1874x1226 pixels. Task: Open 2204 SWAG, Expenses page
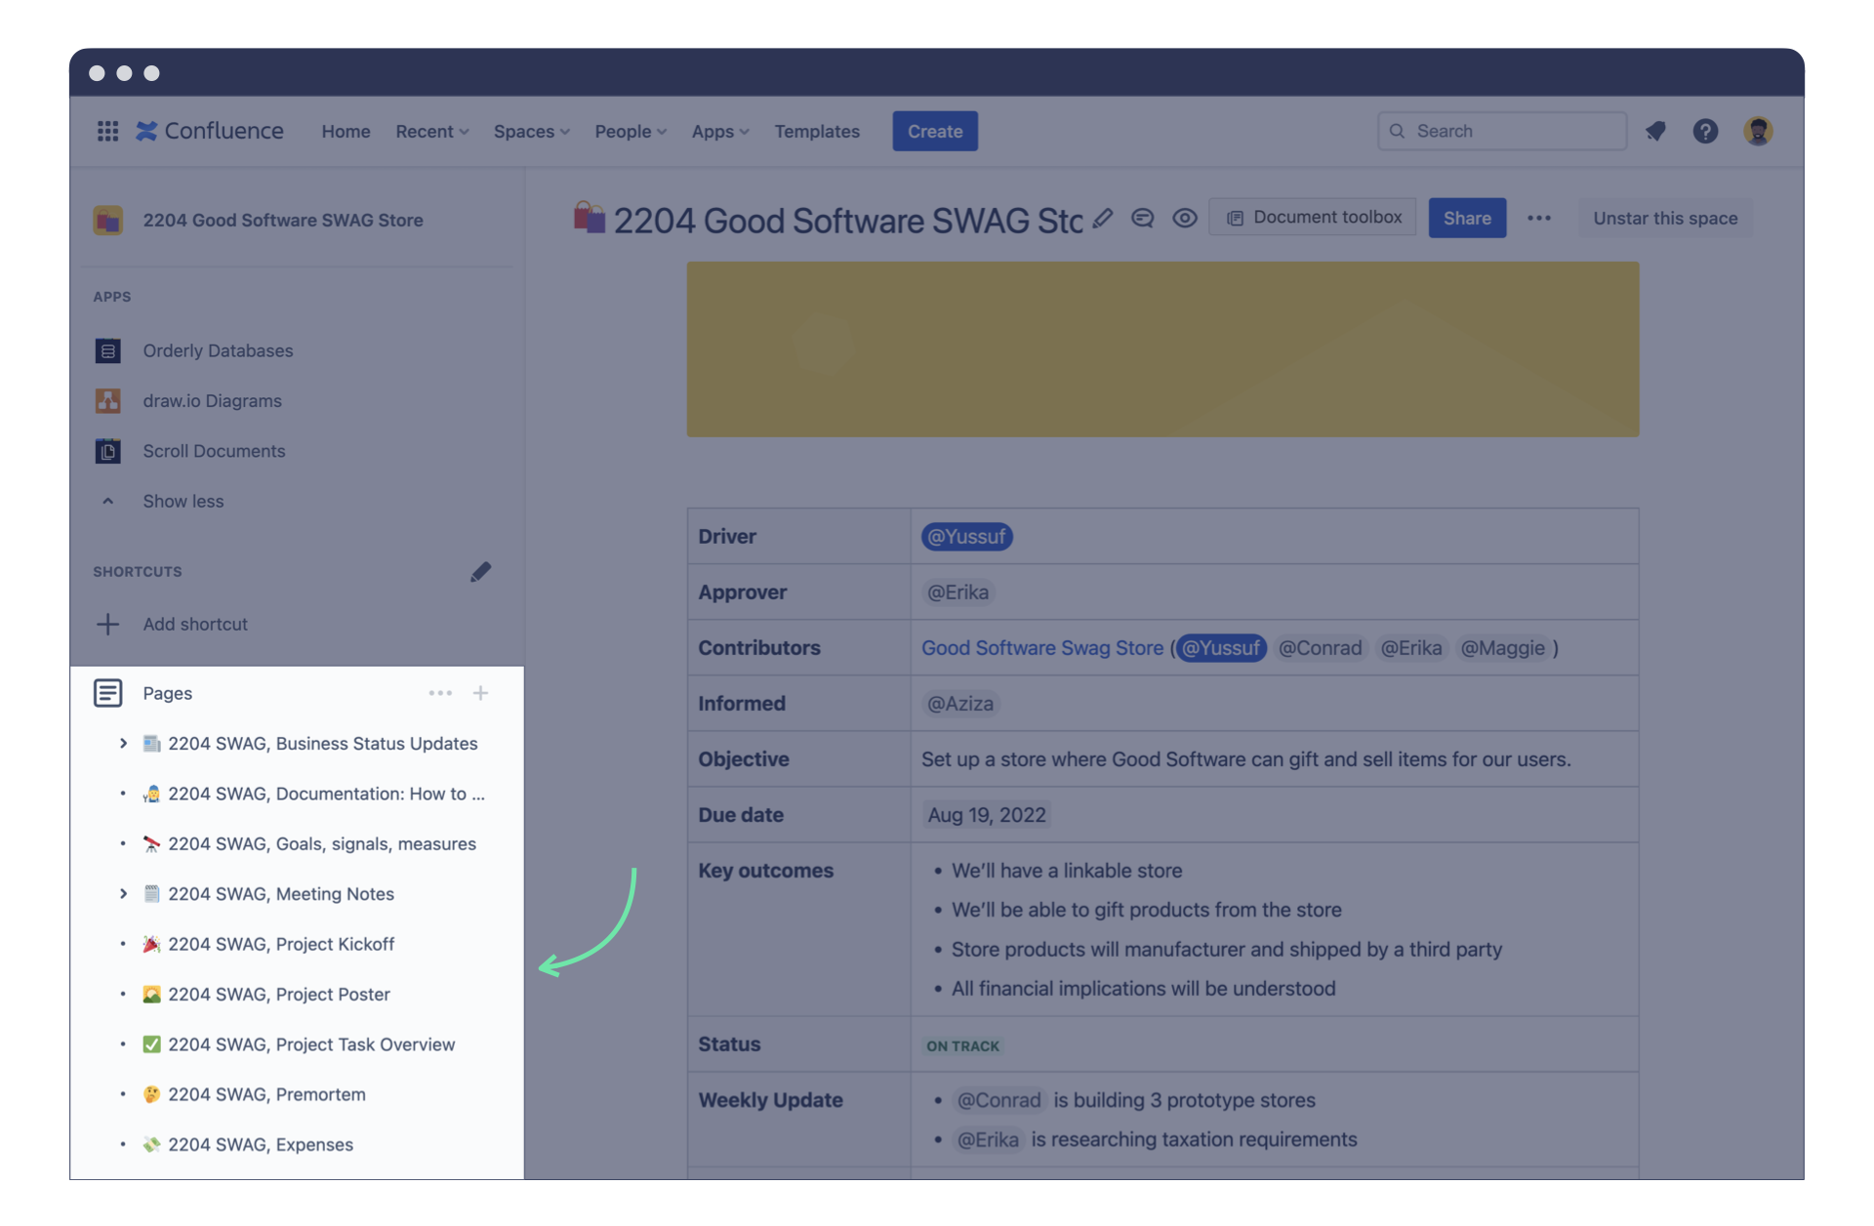[x=261, y=1145]
